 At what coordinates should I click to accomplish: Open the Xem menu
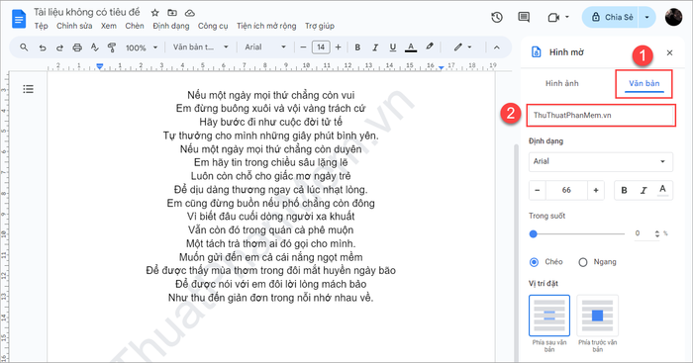click(x=109, y=26)
